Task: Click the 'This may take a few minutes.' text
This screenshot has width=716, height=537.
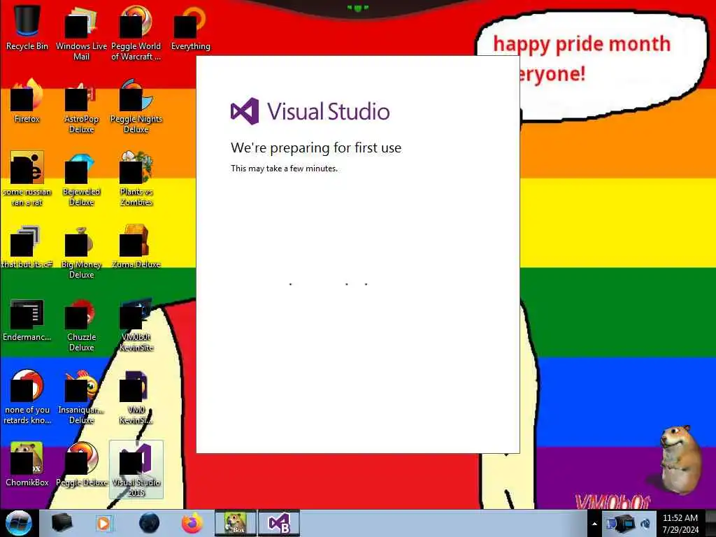Action: pyautogui.click(x=284, y=169)
